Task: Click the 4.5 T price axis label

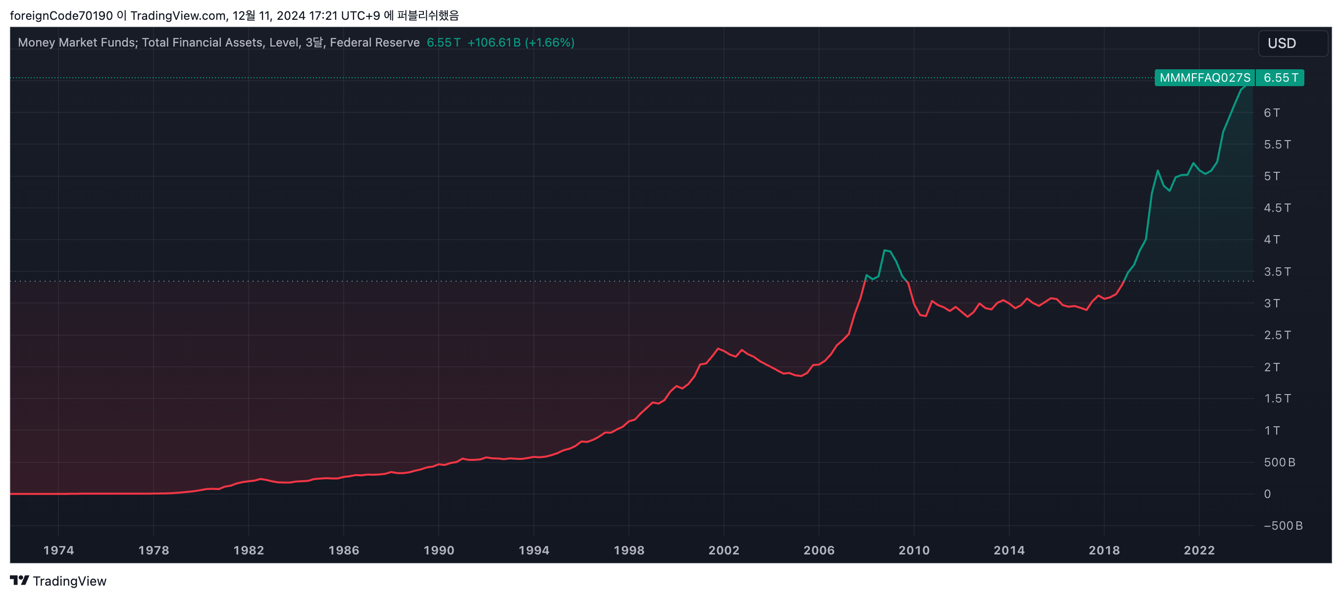Action: [x=1278, y=208]
